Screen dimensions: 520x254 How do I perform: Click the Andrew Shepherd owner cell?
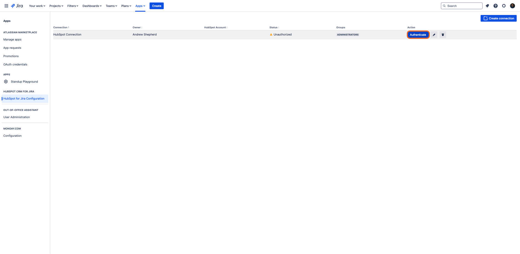click(145, 34)
